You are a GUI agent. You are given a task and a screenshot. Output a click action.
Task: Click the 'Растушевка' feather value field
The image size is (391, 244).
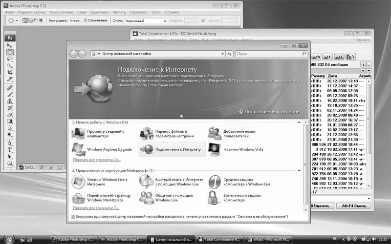(x=75, y=20)
